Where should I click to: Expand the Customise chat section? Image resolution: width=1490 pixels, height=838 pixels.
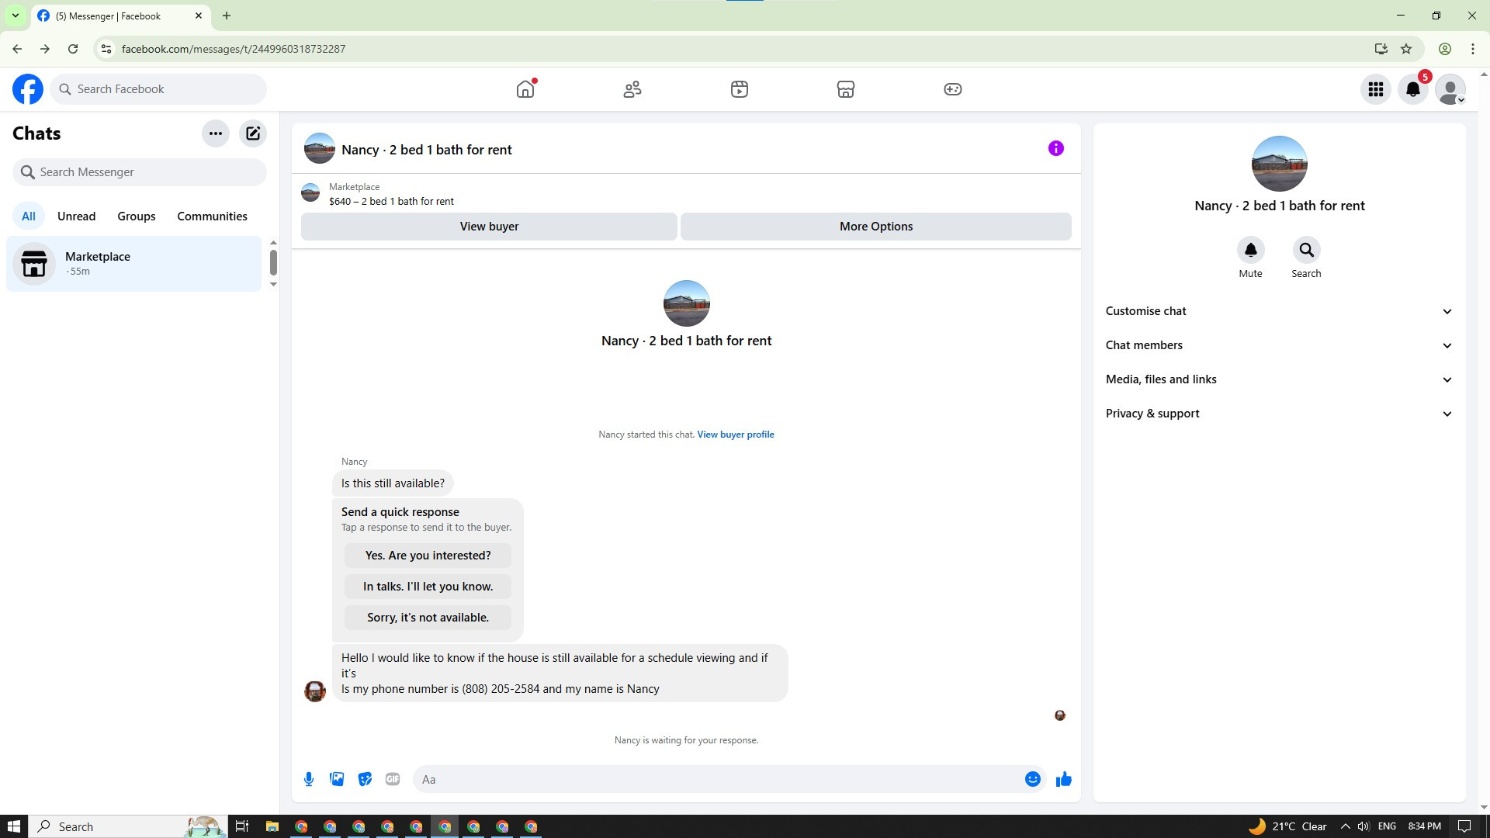point(1279,311)
